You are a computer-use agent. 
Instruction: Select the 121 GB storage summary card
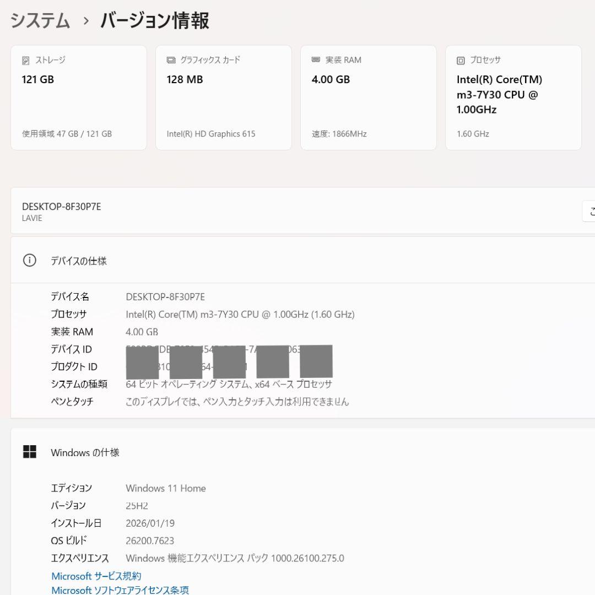(x=78, y=98)
